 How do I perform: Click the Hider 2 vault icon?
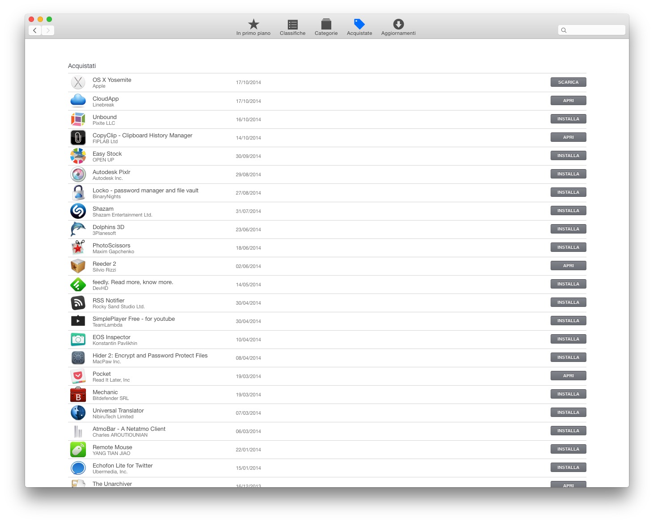(78, 357)
